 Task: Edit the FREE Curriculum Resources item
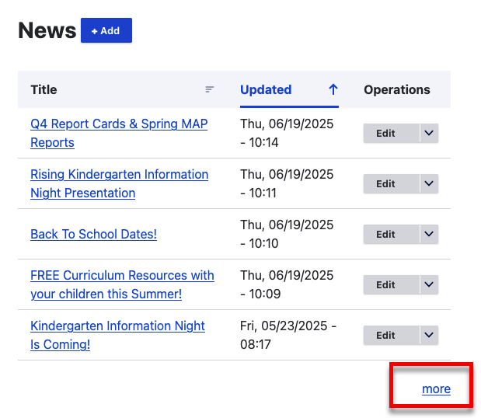click(x=386, y=285)
